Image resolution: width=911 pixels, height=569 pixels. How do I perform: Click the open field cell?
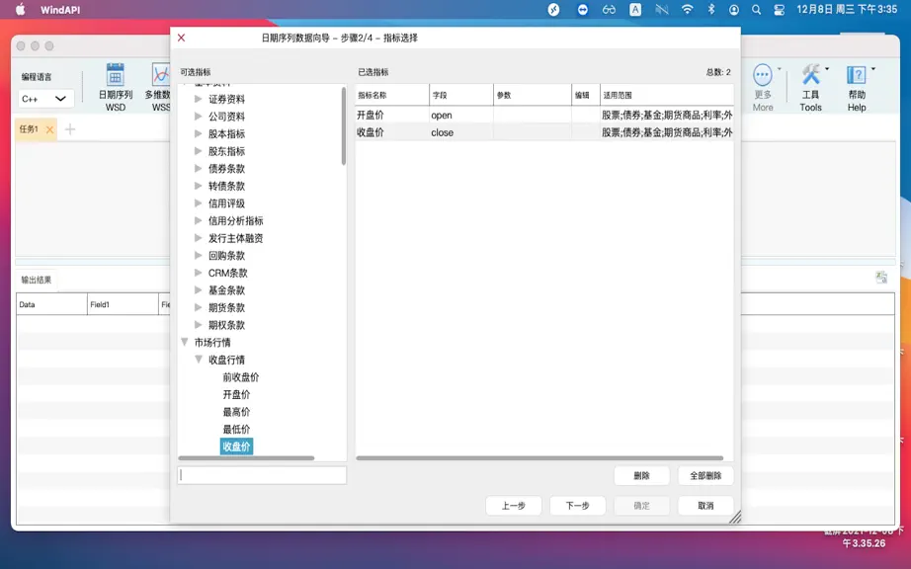coord(460,115)
